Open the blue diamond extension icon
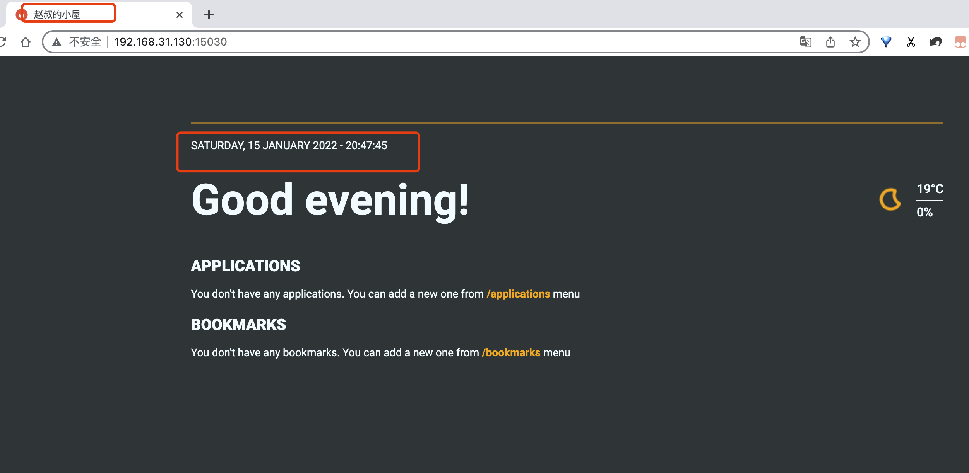The width and height of the screenshot is (969, 473). click(886, 42)
